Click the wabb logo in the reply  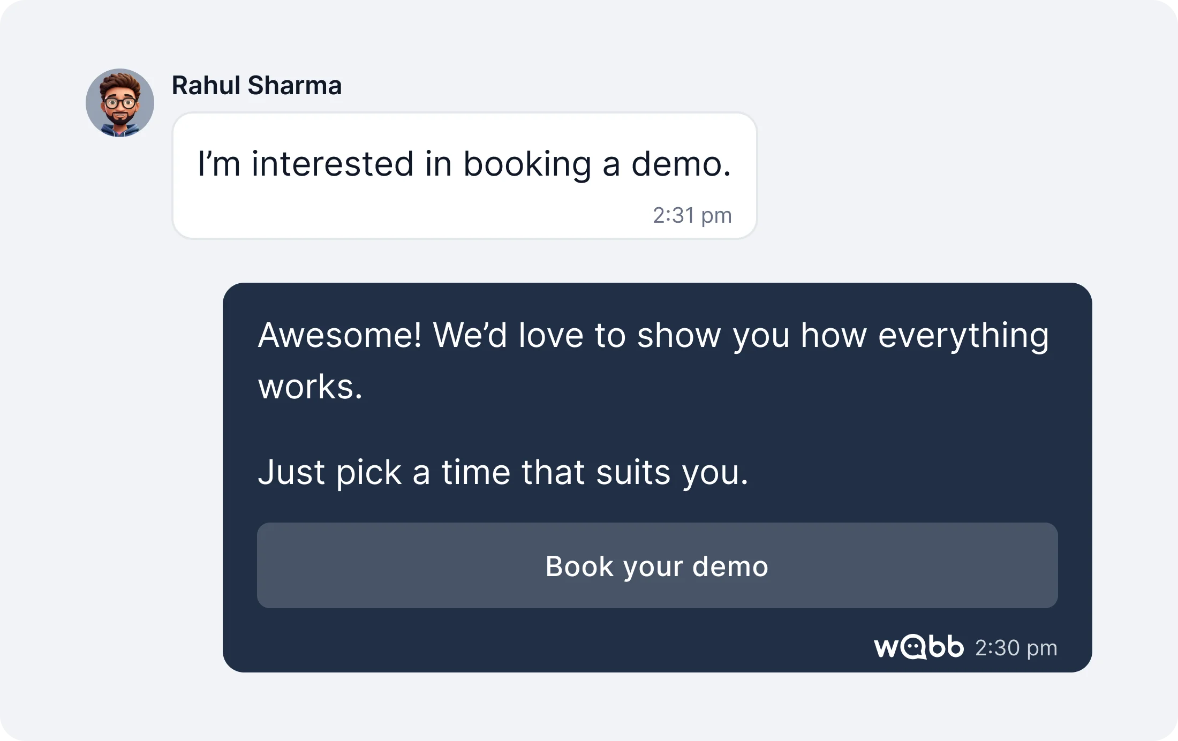(918, 647)
